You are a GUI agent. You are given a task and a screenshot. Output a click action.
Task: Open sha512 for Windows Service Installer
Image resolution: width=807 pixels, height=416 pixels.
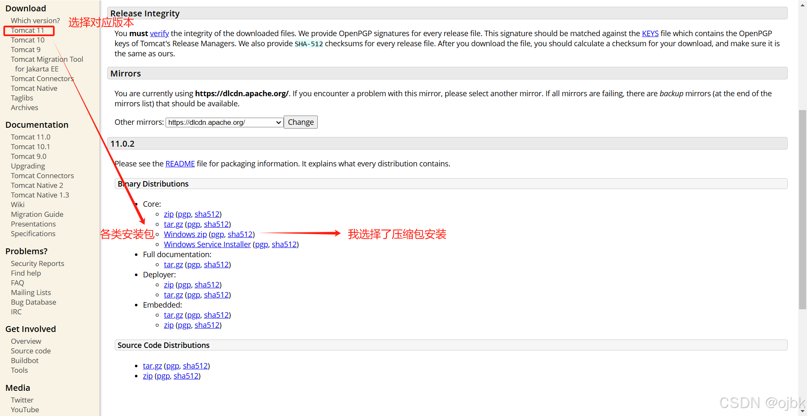point(284,245)
